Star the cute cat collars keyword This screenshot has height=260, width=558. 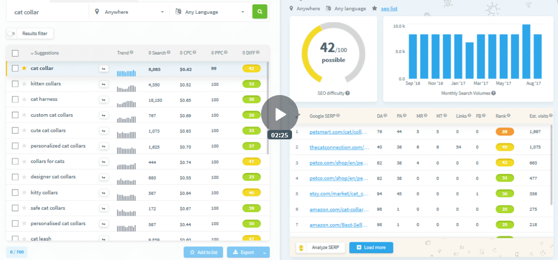pyautogui.click(x=24, y=130)
